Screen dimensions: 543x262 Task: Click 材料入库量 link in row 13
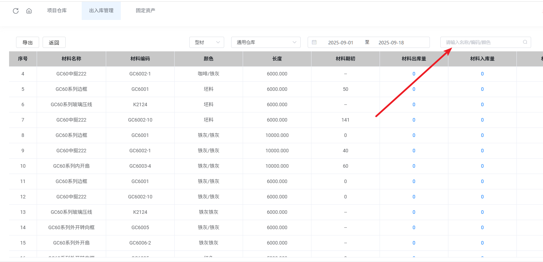[x=482, y=212]
